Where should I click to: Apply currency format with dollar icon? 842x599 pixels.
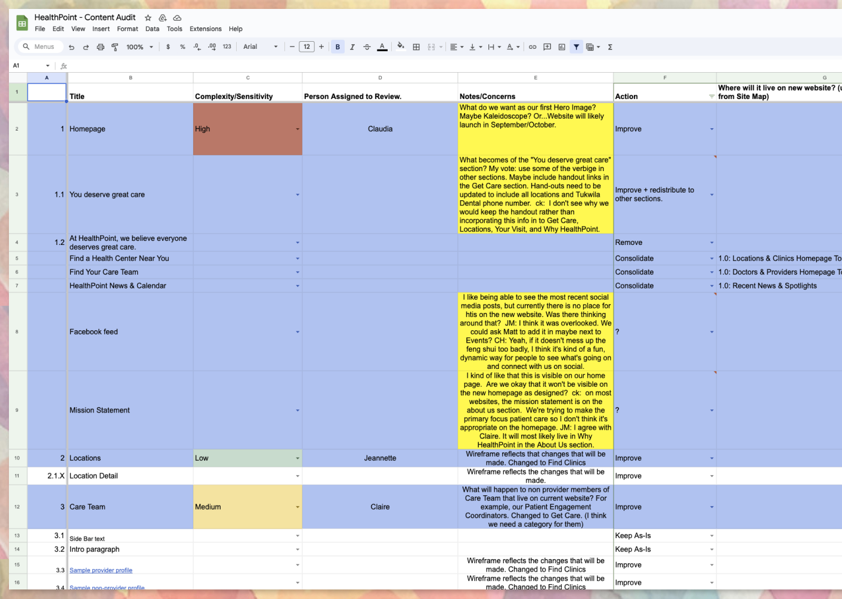click(168, 47)
